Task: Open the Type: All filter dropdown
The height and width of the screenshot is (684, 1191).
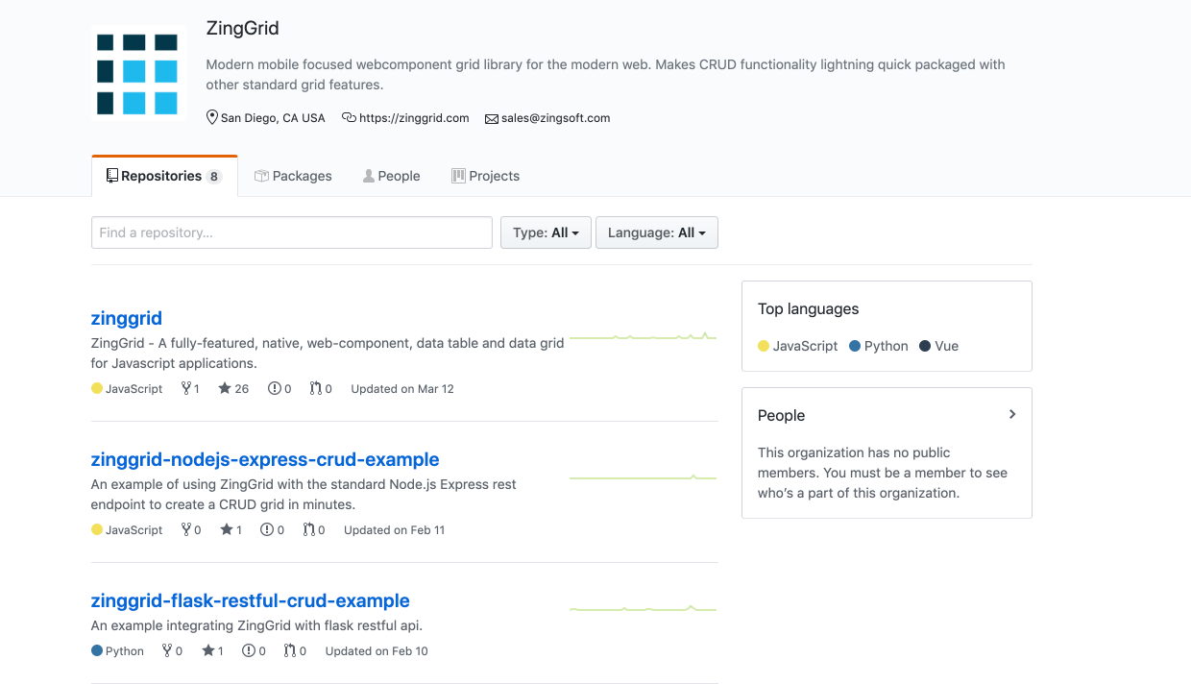Action: 545,232
